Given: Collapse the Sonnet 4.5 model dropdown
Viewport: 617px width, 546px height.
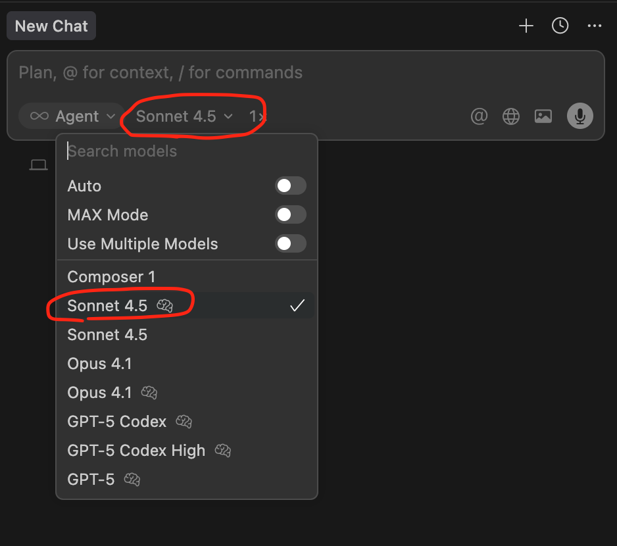Looking at the screenshot, I should pyautogui.click(x=184, y=116).
